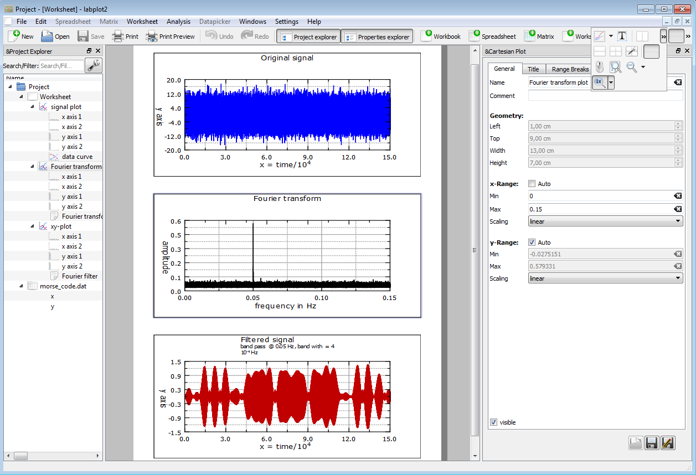Disable Auto for the y-Range

(532, 242)
